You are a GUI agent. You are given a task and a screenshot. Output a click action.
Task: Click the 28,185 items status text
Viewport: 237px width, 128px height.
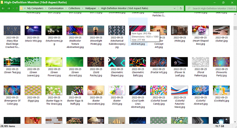pyautogui.click(x=8, y=126)
